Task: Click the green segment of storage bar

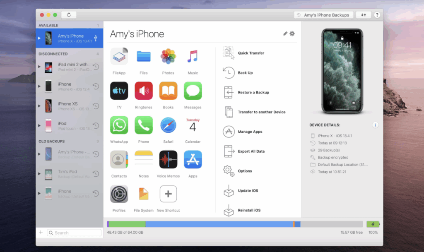Action: pos(127,224)
